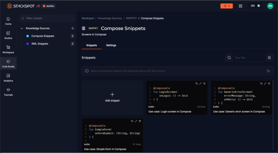This screenshot has width=278, height=153.
Task: Open Tutorials in sidebar
Action: (8, 92)
